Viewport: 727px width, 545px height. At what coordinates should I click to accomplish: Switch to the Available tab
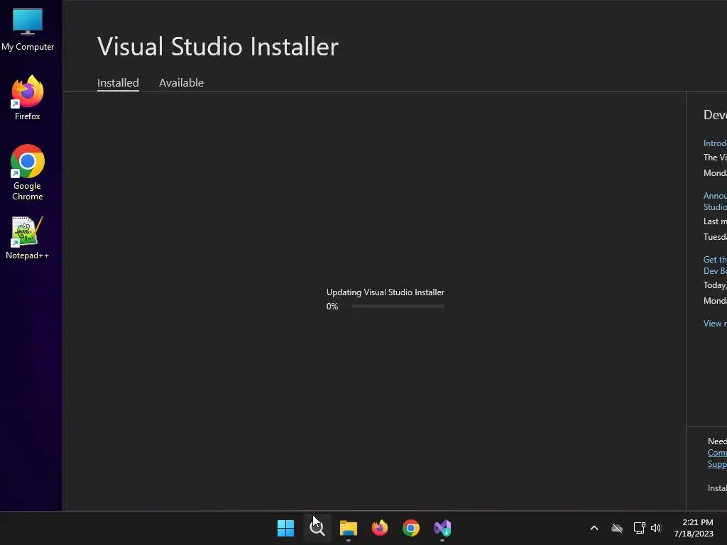coord(181,82)
